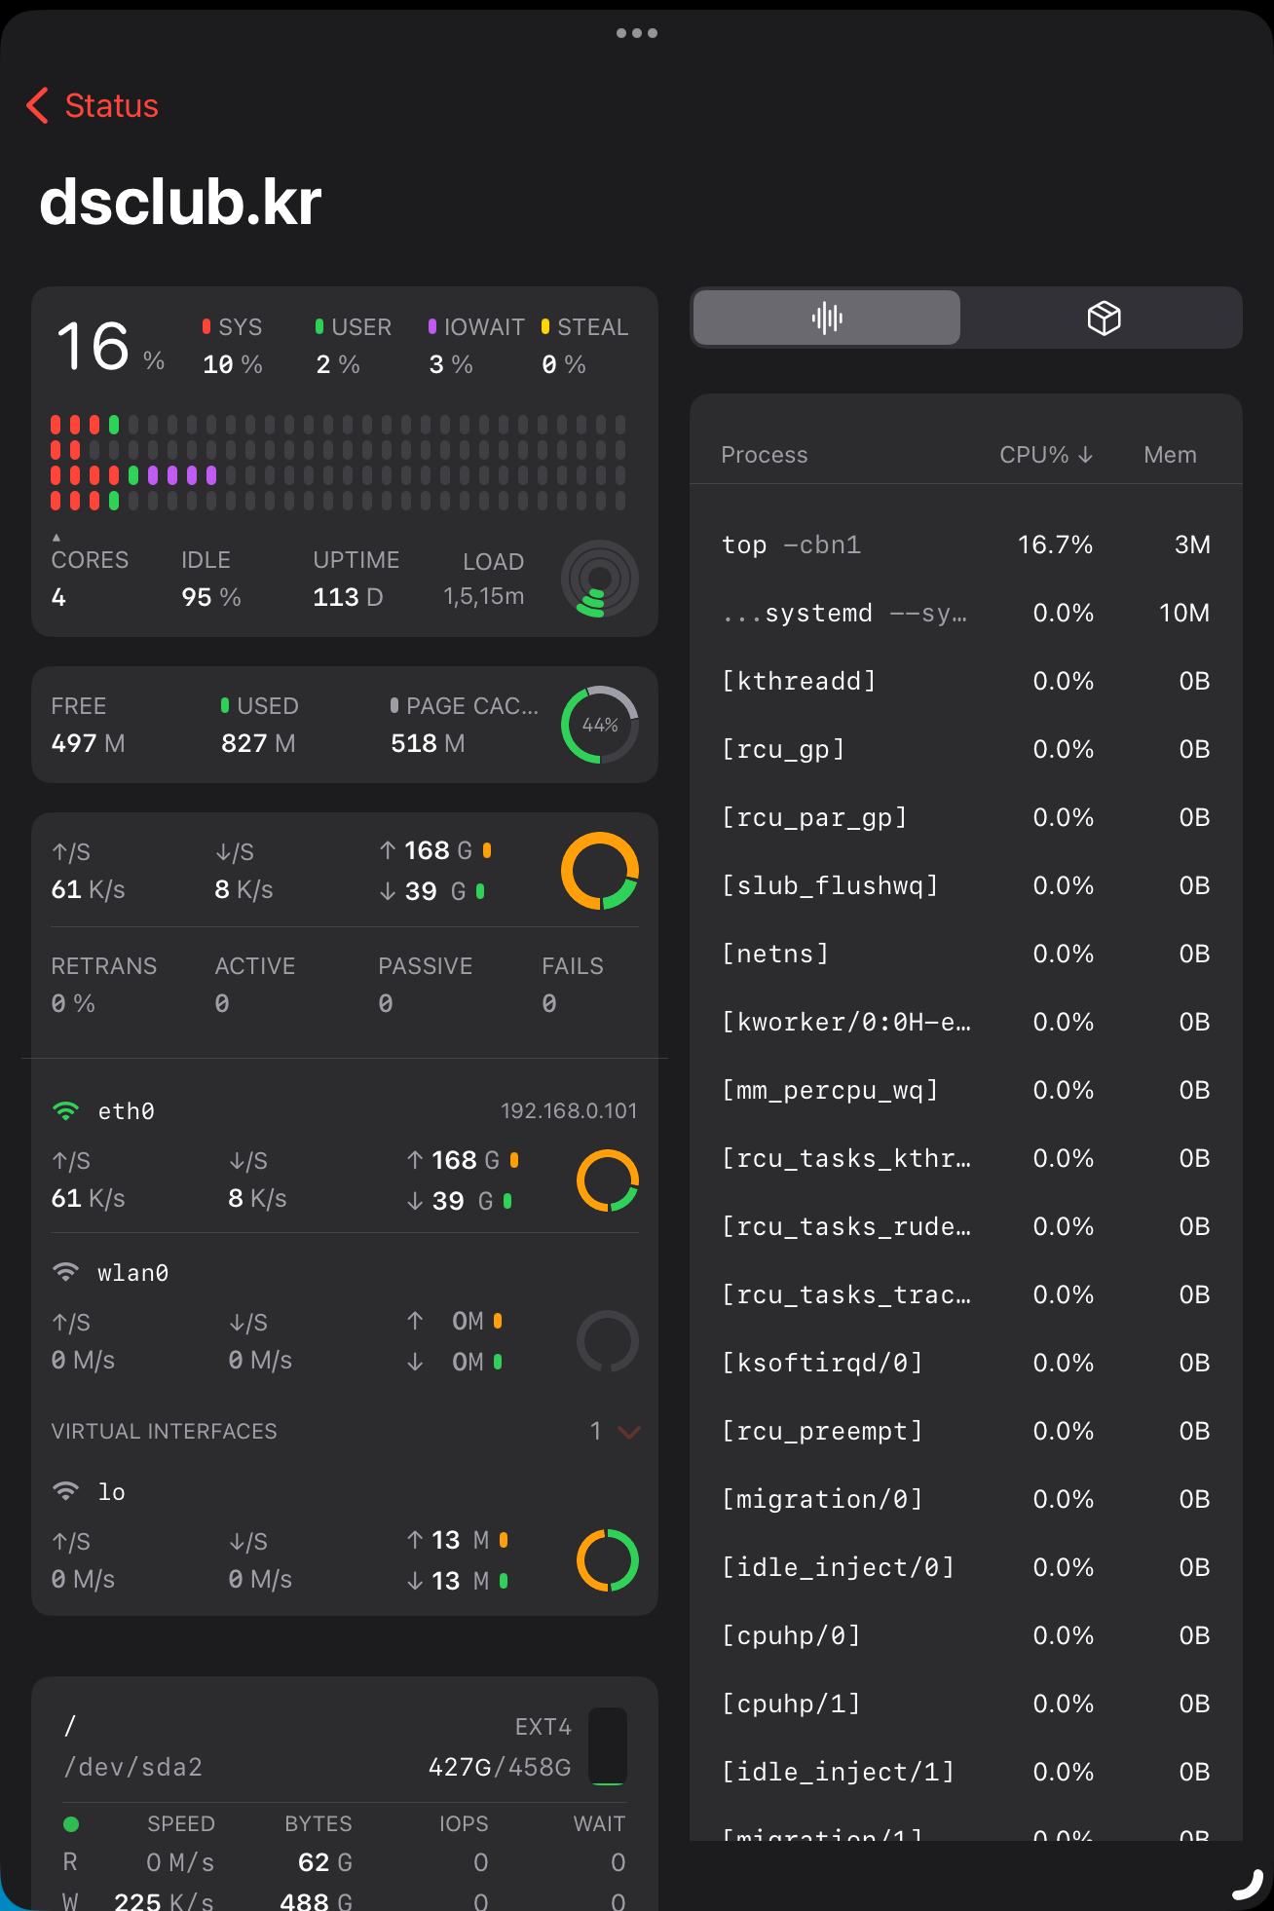1274x1911 pixels.
Task: Click the eth0 wifi signal icon
Action: pos(65,1111)
